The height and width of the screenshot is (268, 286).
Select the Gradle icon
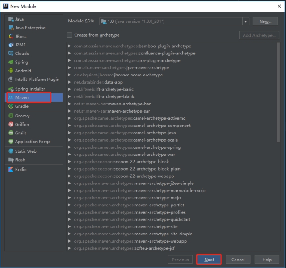click(x=11, y=106)
